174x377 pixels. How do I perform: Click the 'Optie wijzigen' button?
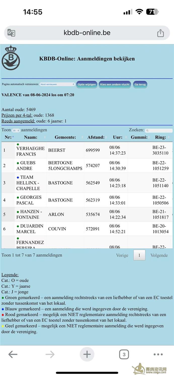87,84
